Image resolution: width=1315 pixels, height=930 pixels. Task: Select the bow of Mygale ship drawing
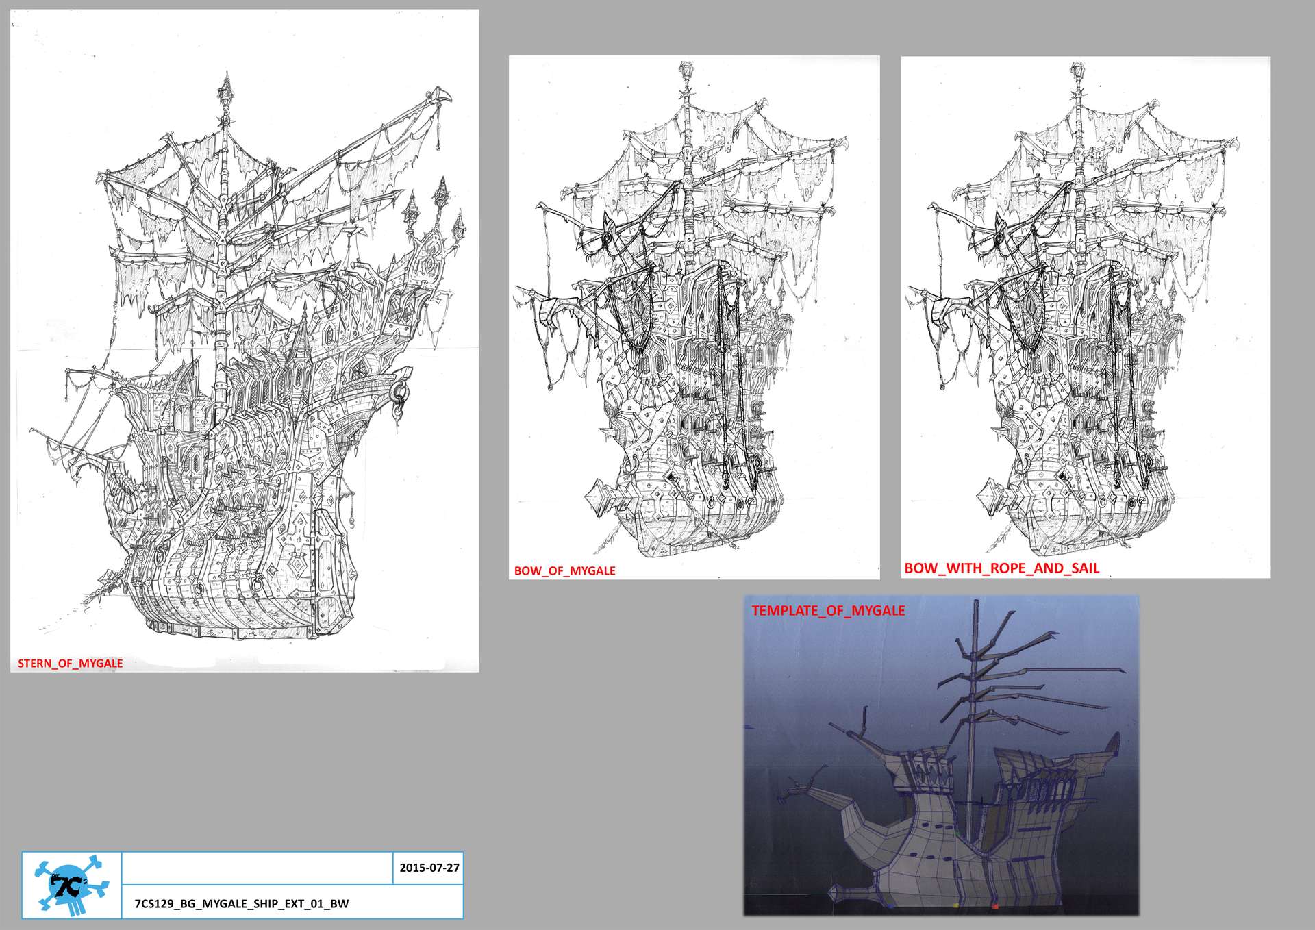click(x=694, y=317)
